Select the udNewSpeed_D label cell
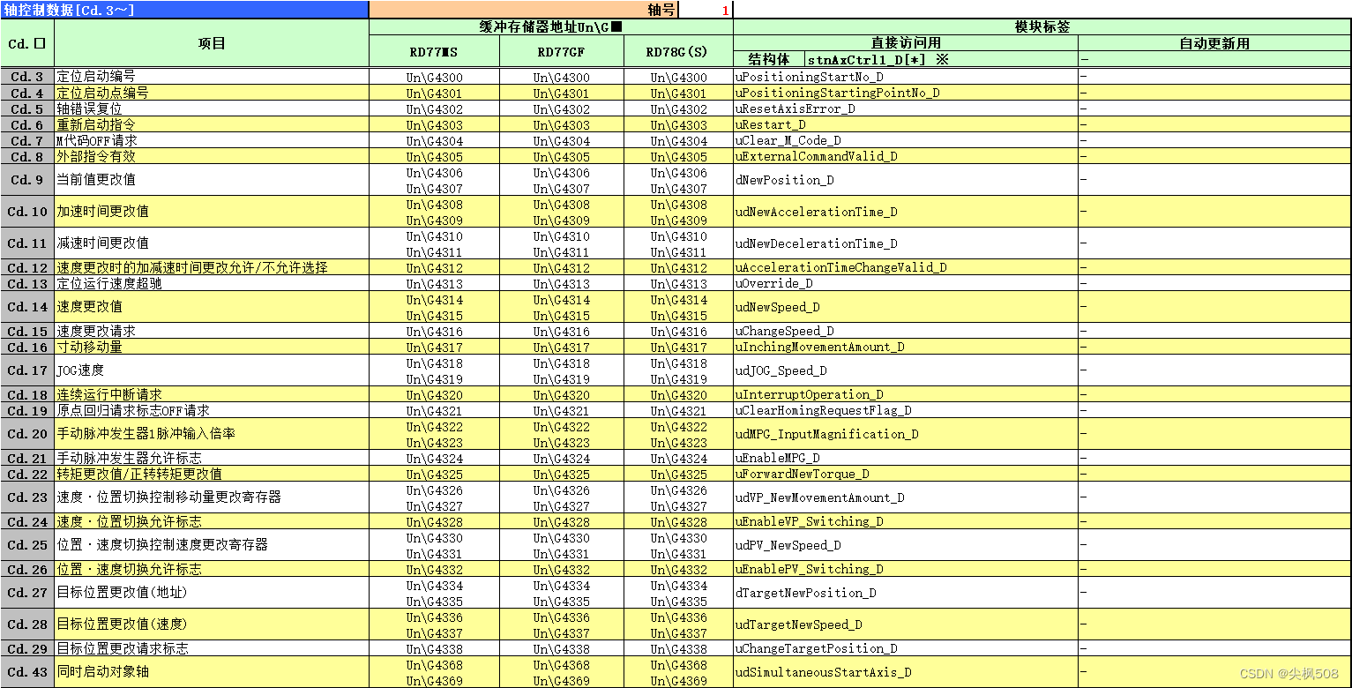This screenshot has width=1352, height=688. pyautogui.click(x=906, y=307)
